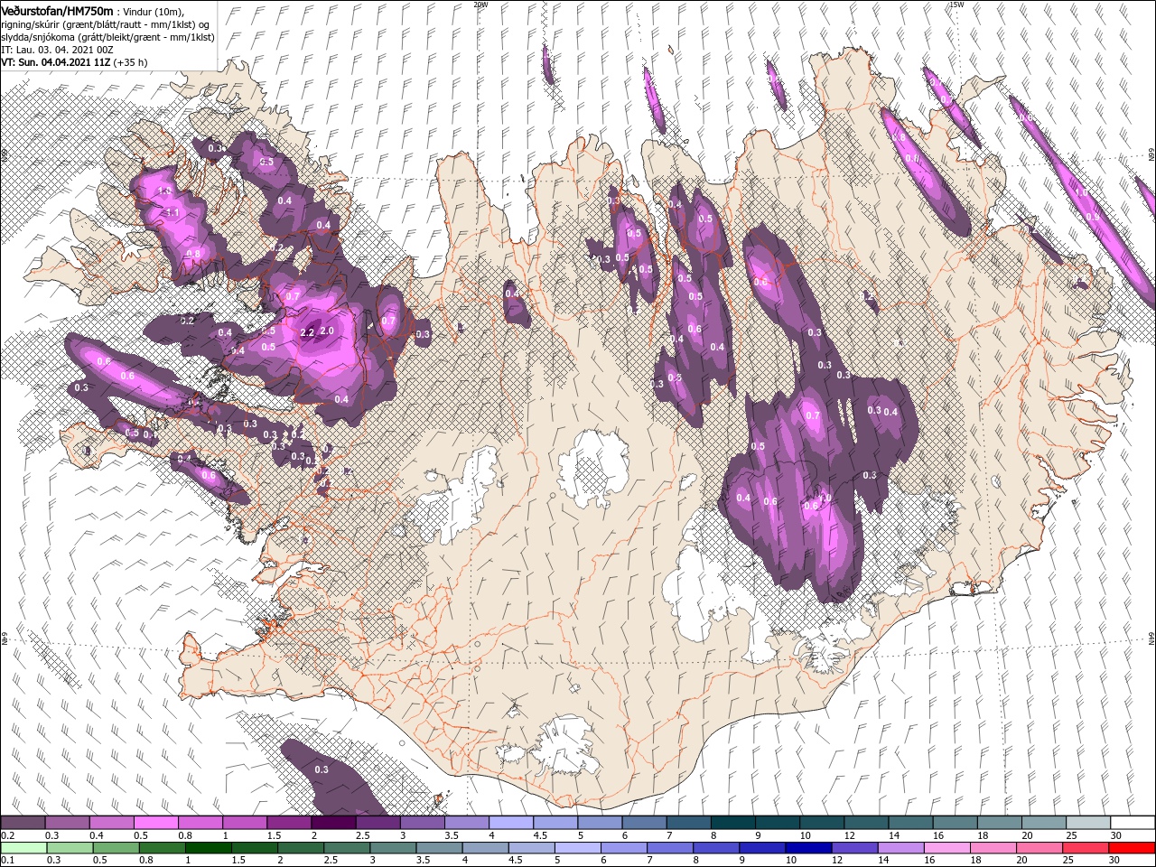This screenshot has width=1156, height=867.
Task: Click the '1.1' value in the Westfjords
Action: pyautogui.click(x=173, y=211)
